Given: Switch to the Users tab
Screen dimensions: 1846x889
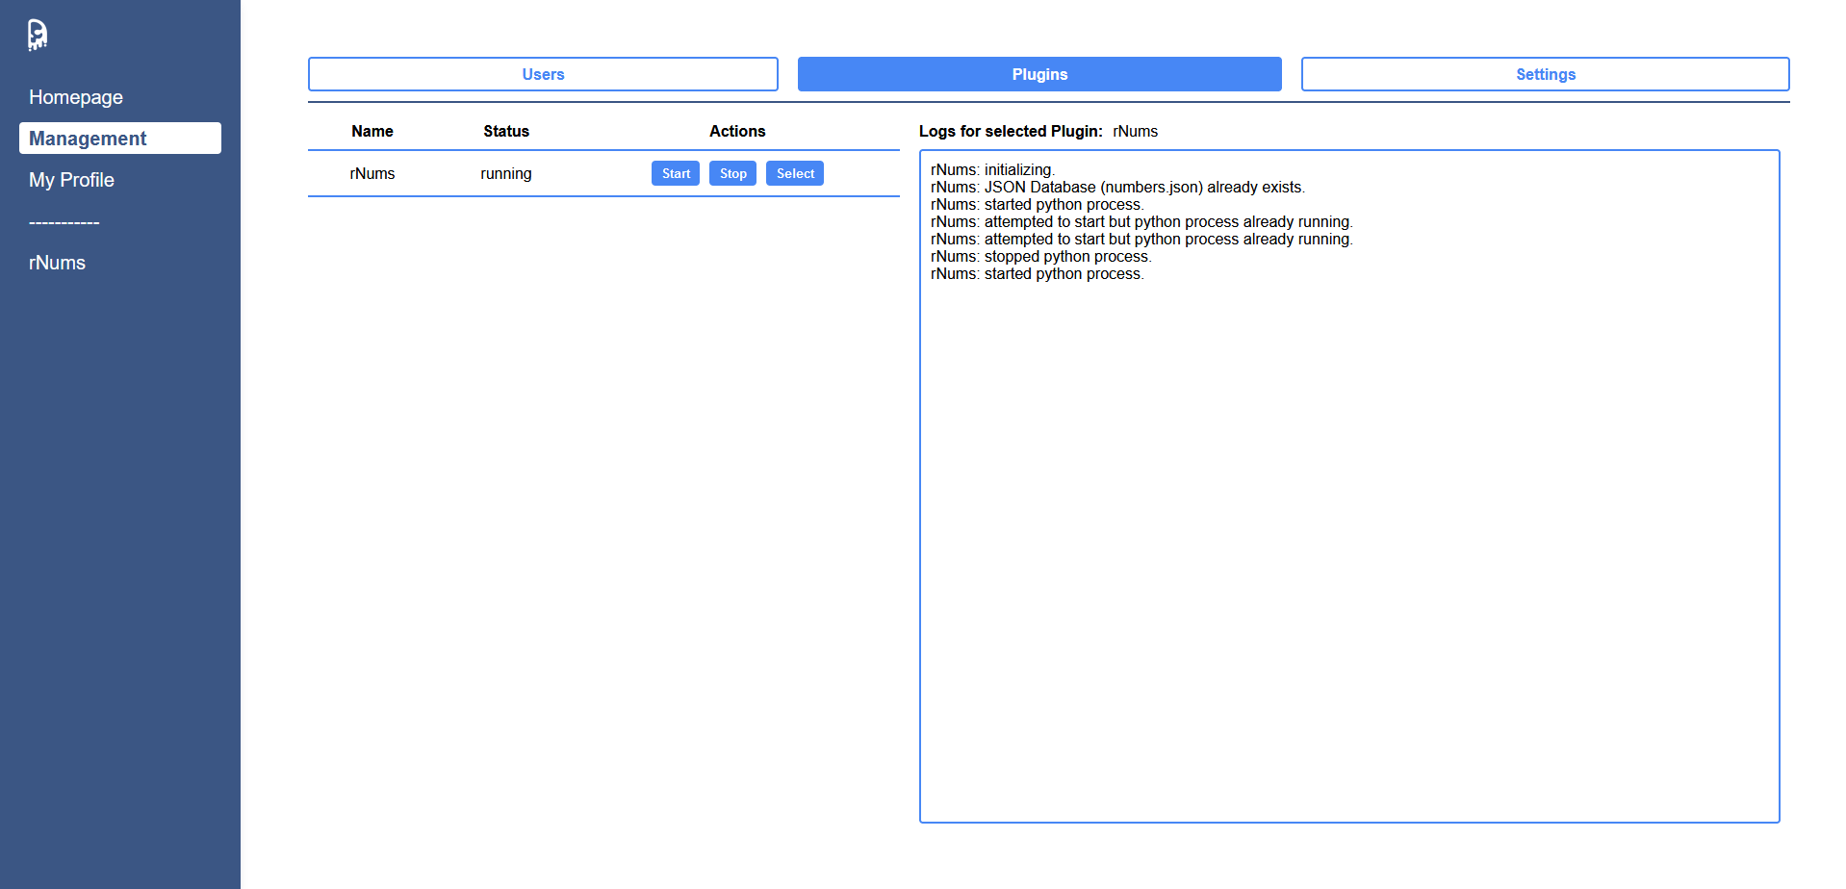Looking at the screenshot, I should pyautogui.click(x=543, y=74).
